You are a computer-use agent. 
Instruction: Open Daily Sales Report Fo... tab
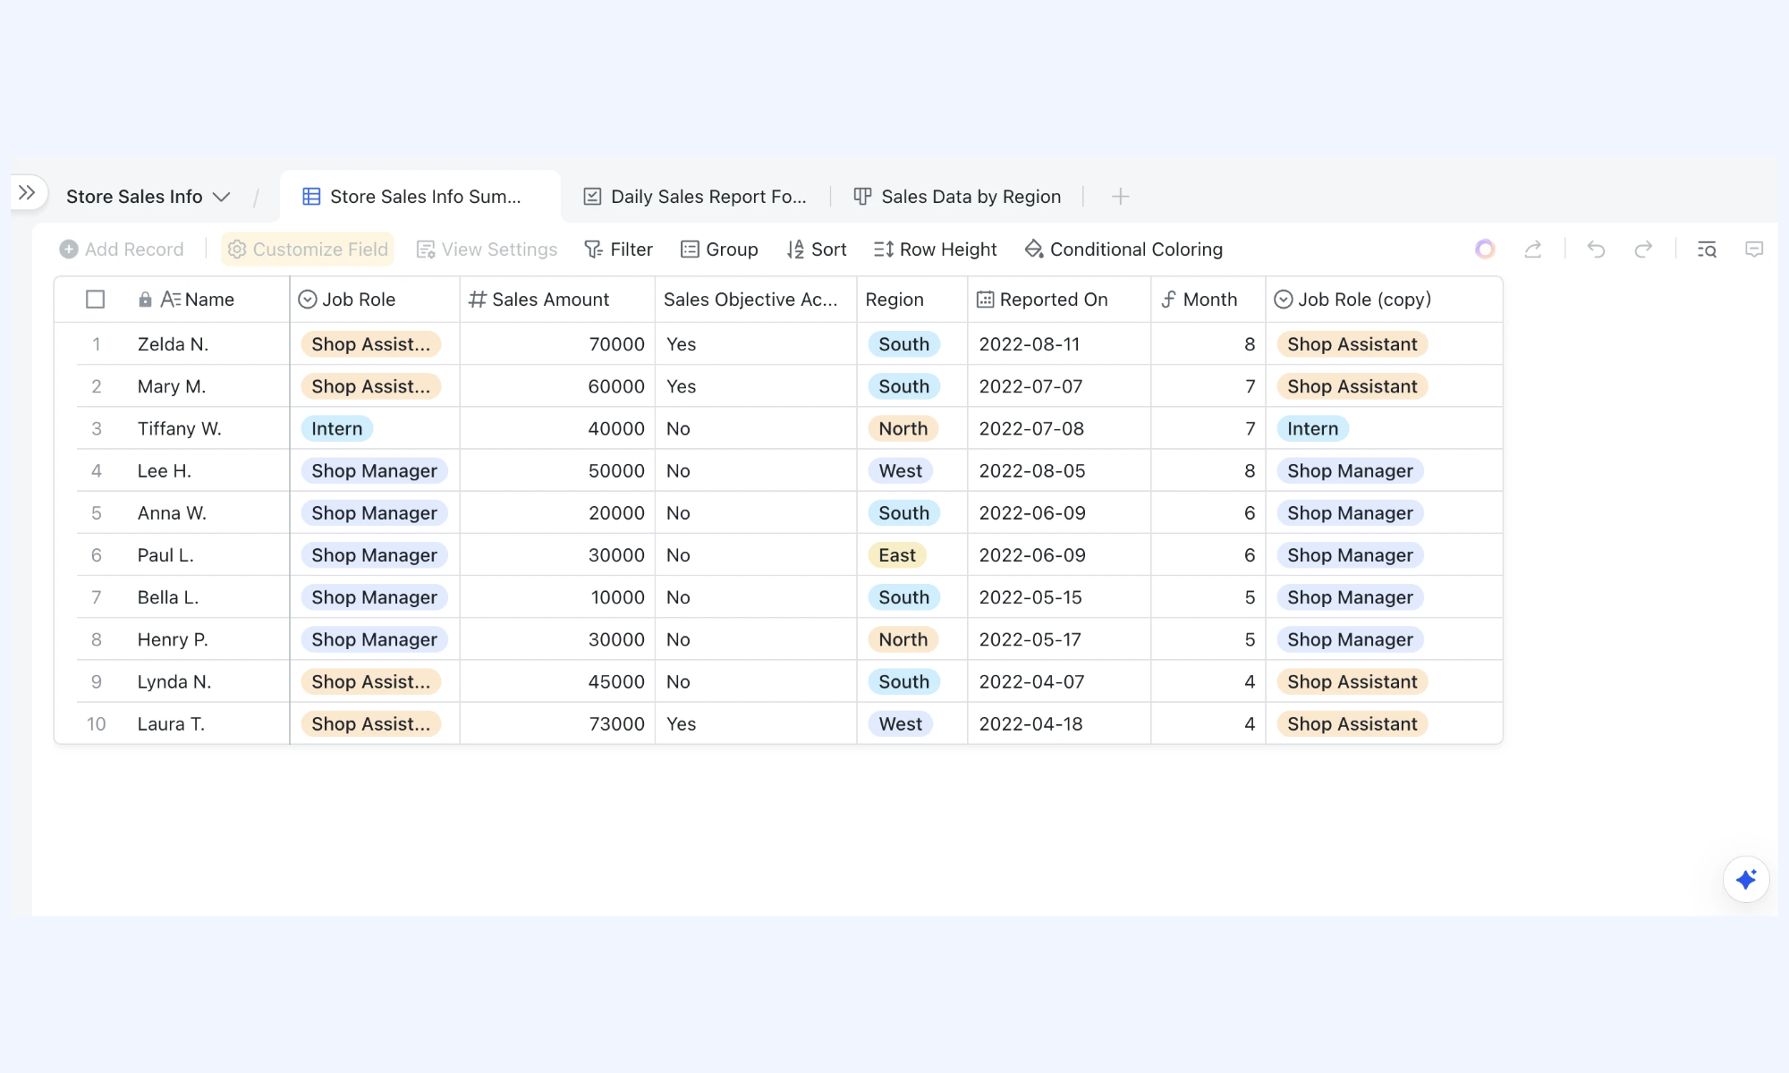695,197
